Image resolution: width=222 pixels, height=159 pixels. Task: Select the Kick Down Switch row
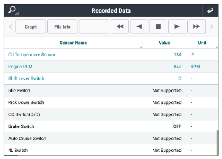point(111,102)
